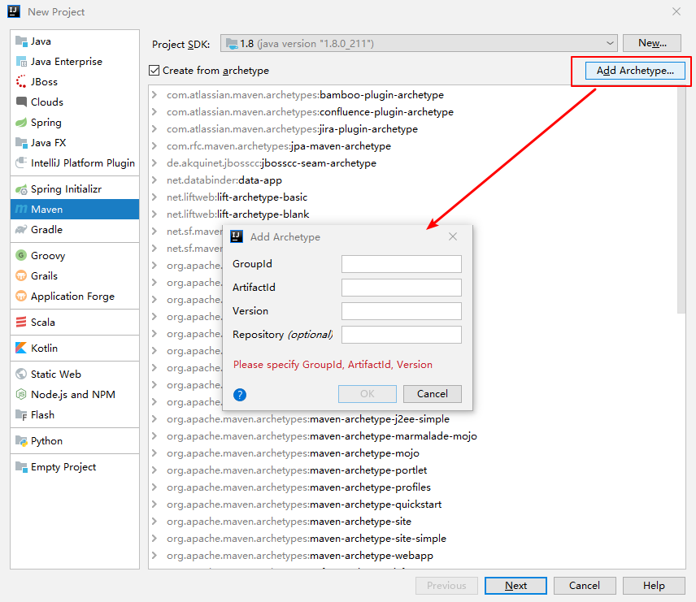Image resolution: width=696 pixels, height=602 pixels.
Task: Select the JBoss project type icon
Action: pos(22,82)
